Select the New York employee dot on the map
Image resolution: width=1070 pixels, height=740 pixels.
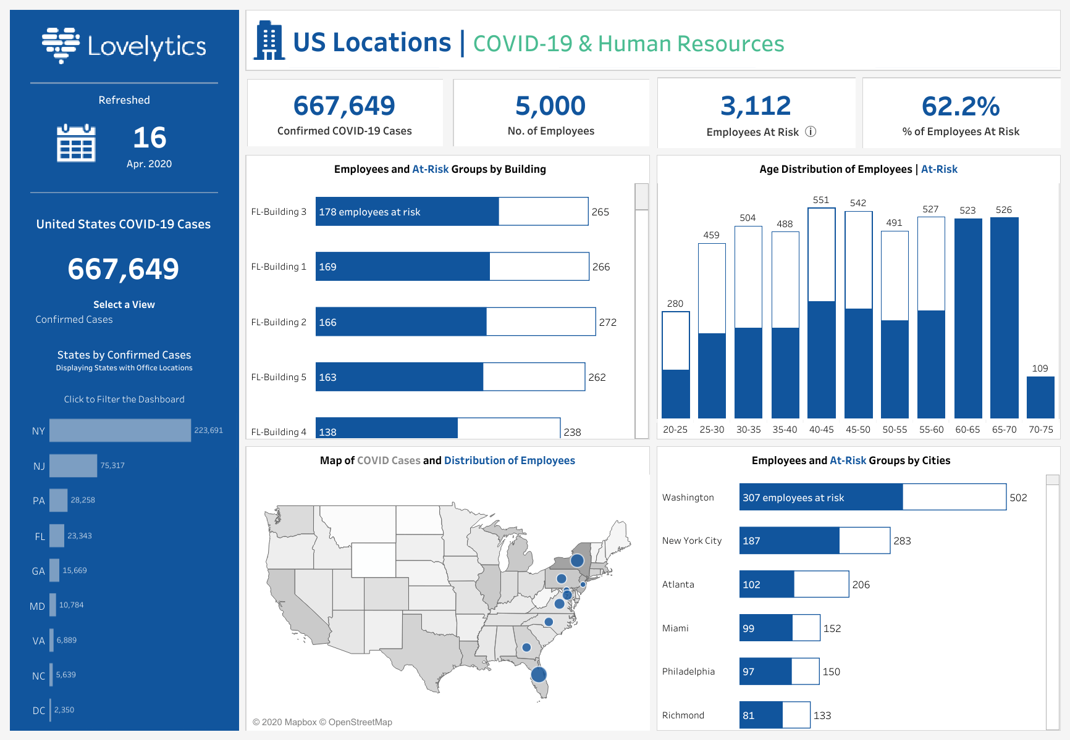[577, 560]
